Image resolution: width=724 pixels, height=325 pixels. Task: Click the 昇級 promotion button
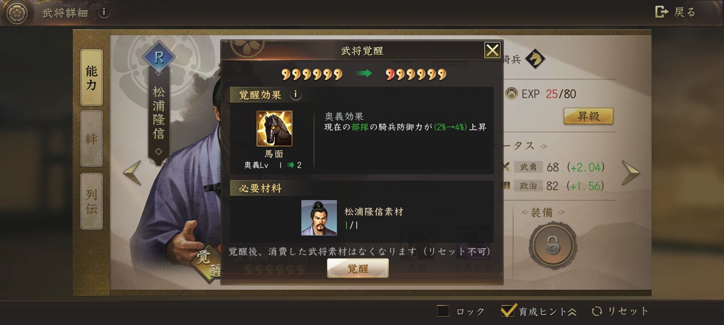coord(588,116)
